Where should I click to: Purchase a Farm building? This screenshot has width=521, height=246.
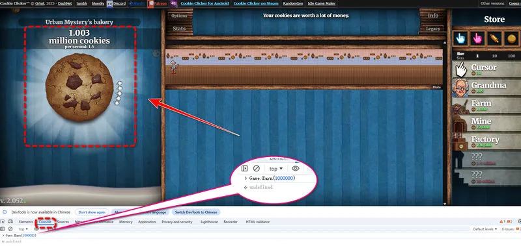tap(486, 105)
